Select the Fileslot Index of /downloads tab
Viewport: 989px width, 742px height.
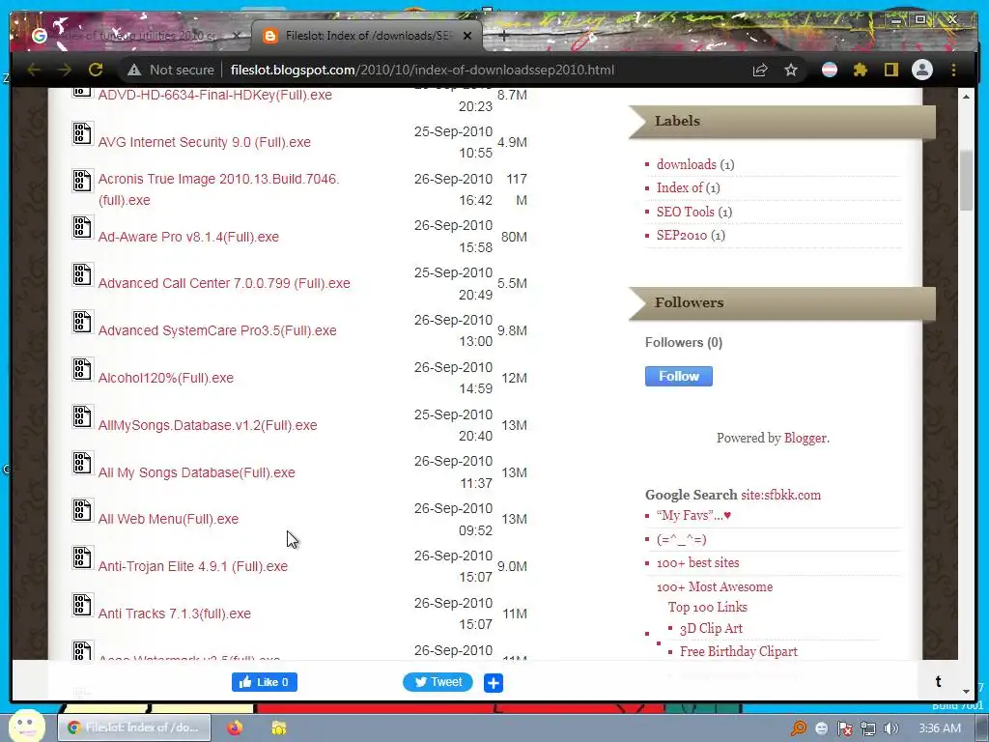(x=368, y=36)
